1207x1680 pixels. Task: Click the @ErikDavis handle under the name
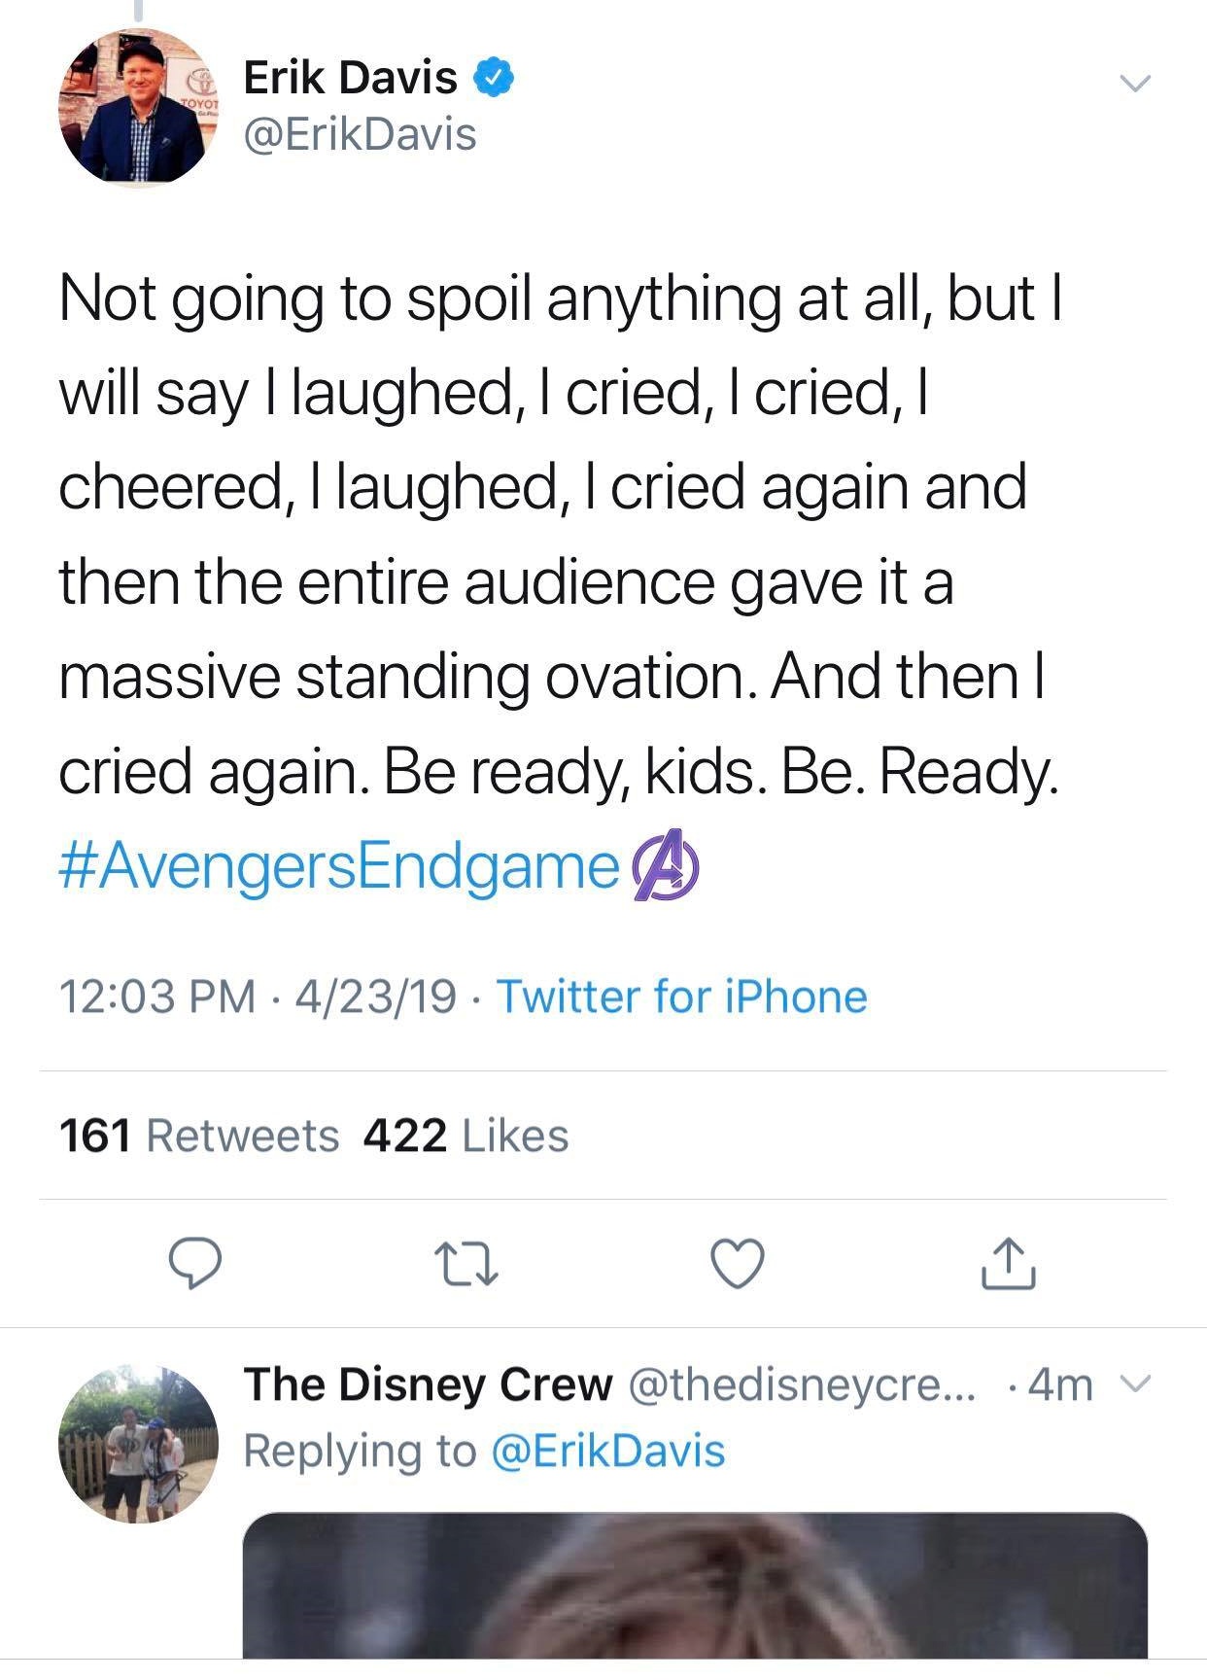click(360, 134)
